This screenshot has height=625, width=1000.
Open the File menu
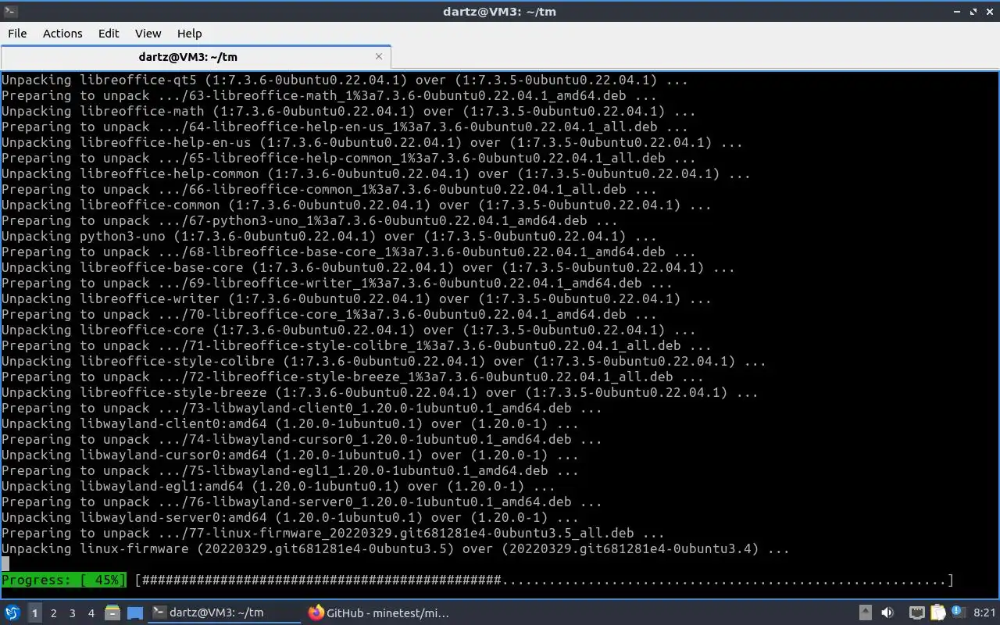click(17, 33)
